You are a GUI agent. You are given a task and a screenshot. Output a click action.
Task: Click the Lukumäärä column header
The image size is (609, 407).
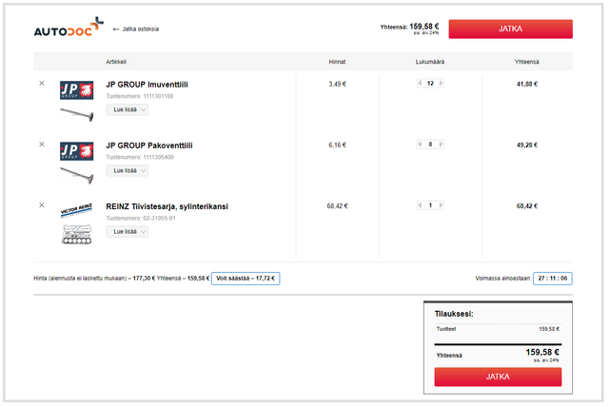coord(430,62)
